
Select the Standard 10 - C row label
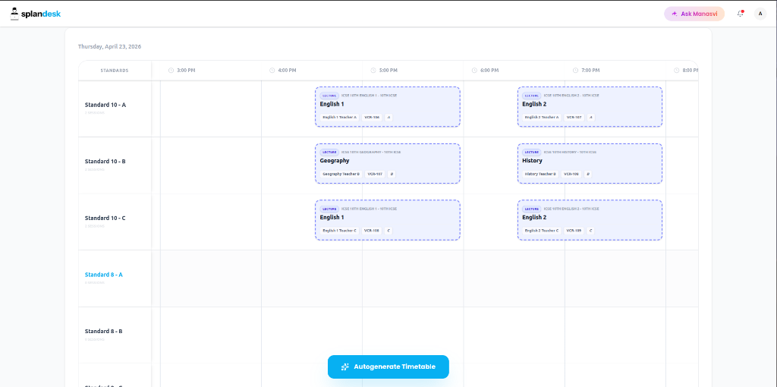pyautogui.click(x=105, y=218)
